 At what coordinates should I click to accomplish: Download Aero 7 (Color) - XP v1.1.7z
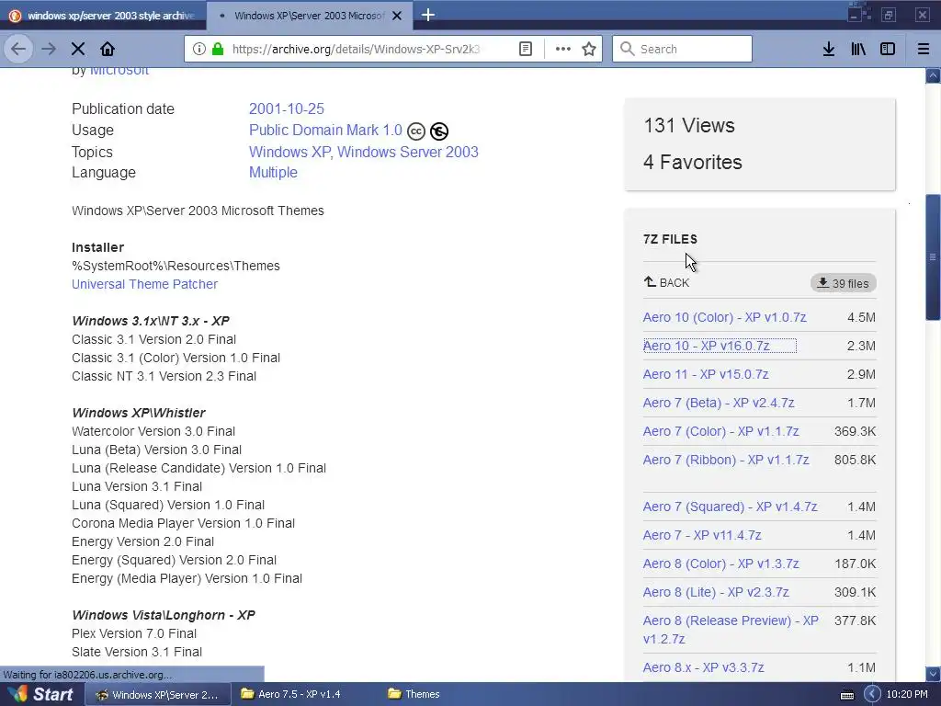pyautogui.click(x=720, y=431)
